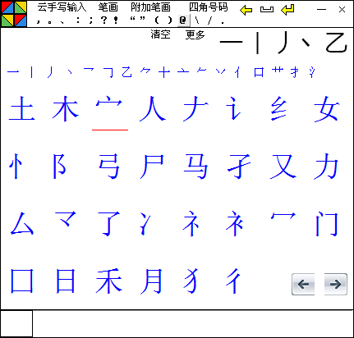The width and height of the screenshot is (354, 338).
Task: Choose the 礻 radical
Action: pyautogui.click(x=191, y=224)
